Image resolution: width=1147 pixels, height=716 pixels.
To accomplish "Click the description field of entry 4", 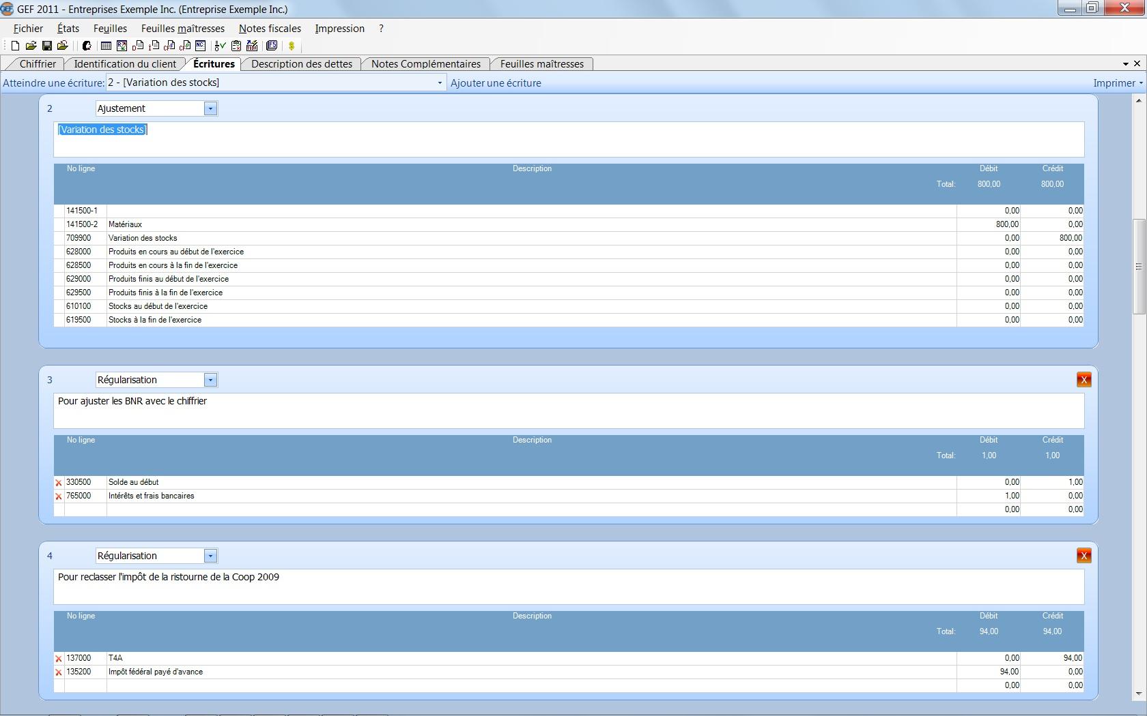I will [568, 586].
